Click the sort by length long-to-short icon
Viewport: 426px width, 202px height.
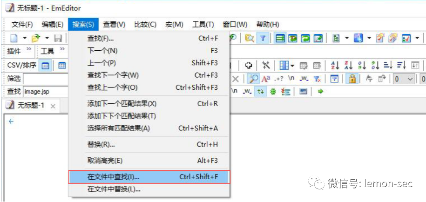(x=401, y=65)
